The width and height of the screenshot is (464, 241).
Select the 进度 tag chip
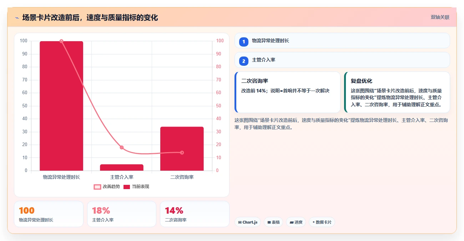coord(296,222)
